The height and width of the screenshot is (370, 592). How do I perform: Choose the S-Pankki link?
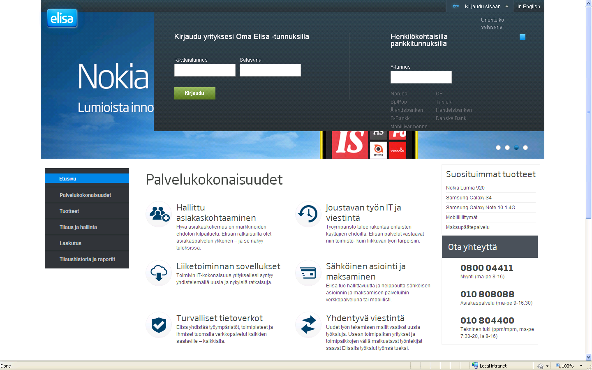pyautogui.click(x=400, y=118)
